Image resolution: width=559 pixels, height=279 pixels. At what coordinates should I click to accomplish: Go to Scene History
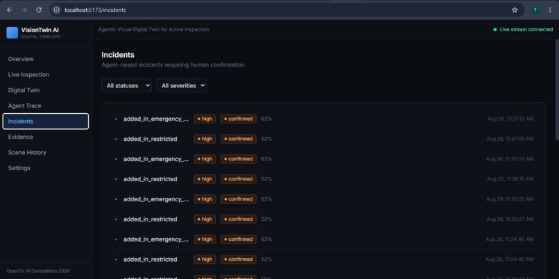coord(46,153)
